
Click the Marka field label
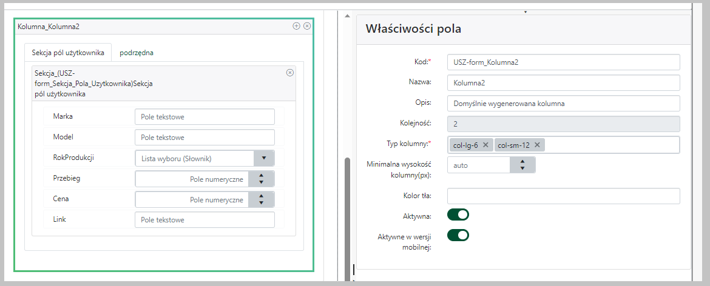coord(63,116)
